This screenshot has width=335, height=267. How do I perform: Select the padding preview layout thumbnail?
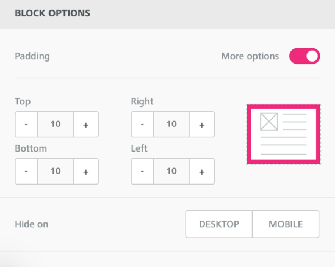click(x=284, y=134)
